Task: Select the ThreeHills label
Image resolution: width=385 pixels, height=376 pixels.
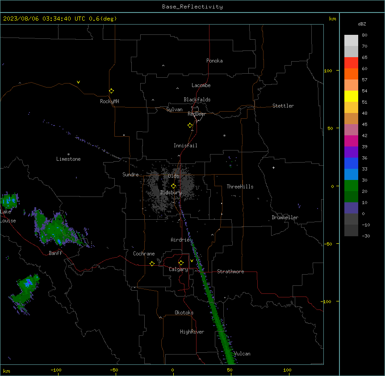Action: click(x=240, y=187)
